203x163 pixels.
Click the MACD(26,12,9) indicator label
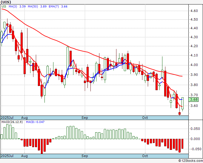click(x=12, y=122)
